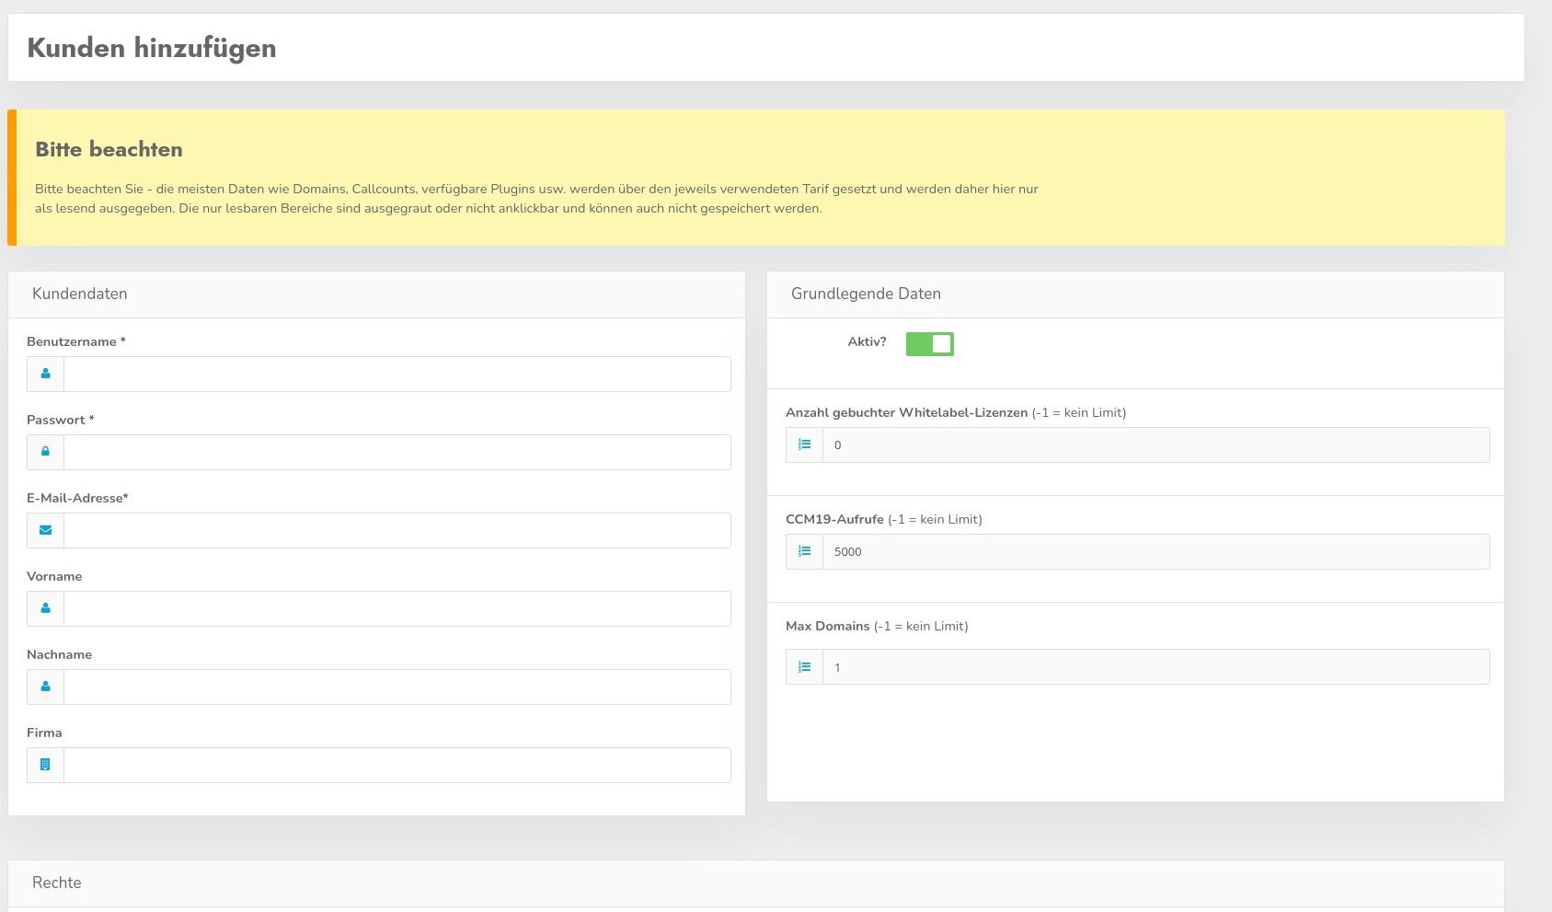Image resolution: width=1552 pixels, height=912 pixels.
Task: Click the user icon beside Nachname field
Action: [45, 687]
